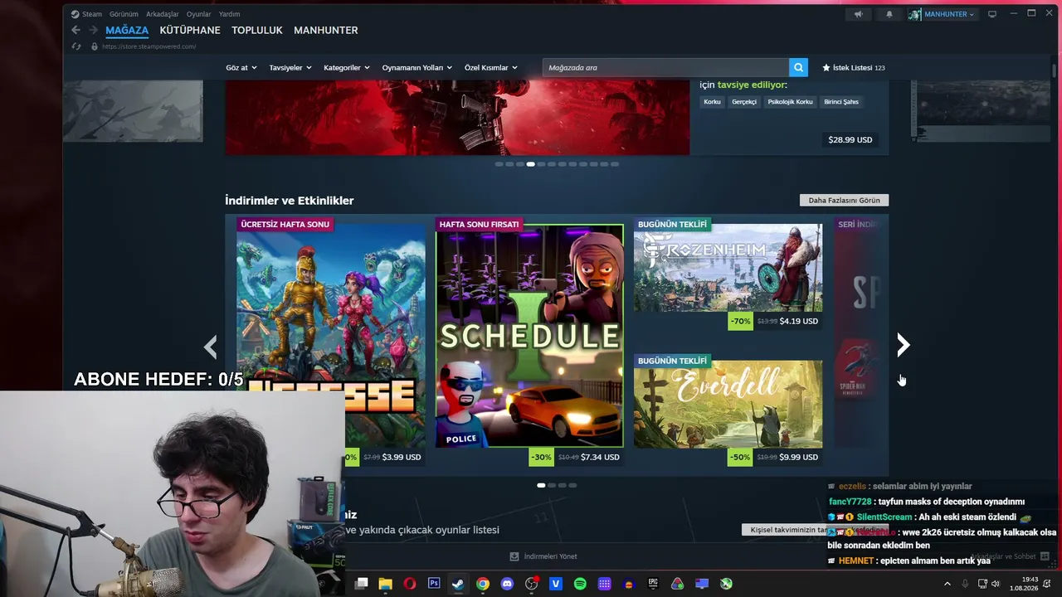Open Opera browser from the taskbar
Screen dimensions: 1062x597
coord(410,584)
